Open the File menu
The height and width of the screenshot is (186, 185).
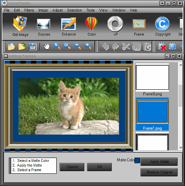[7, 10]
